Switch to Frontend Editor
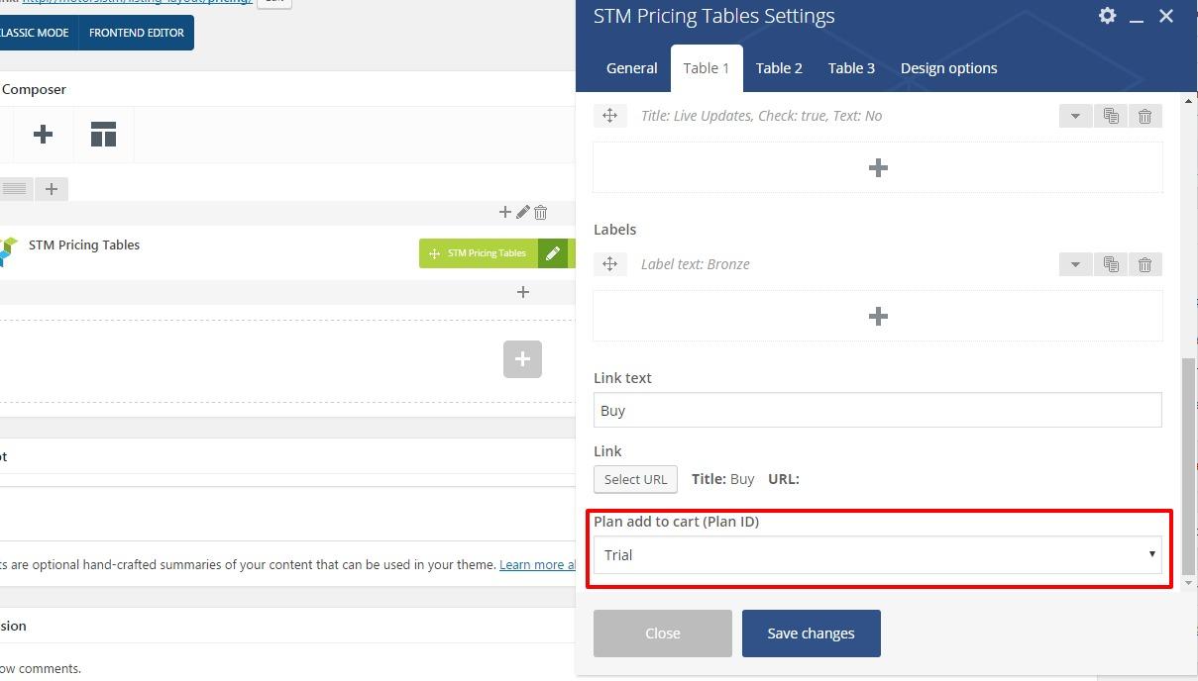1198x681 pixels. pos(137,33)
